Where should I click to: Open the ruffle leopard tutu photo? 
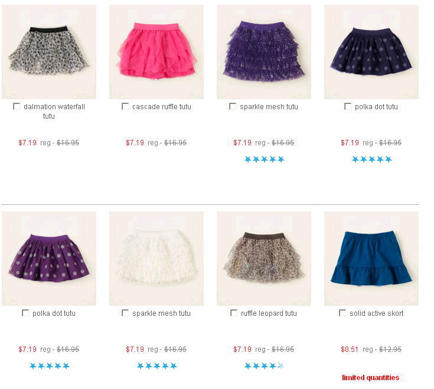click(264, 259)
